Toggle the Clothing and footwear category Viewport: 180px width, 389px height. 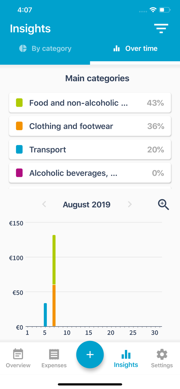(90, 126)
